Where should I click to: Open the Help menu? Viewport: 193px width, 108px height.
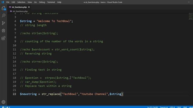coord(59,2)
